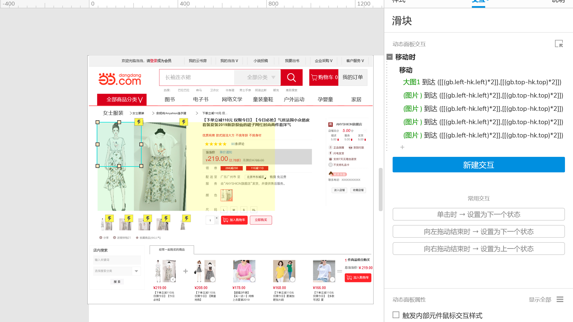Click lightning icon on the large dress image
This screenshot has height=322, width=573.
[x=183, y=122]
